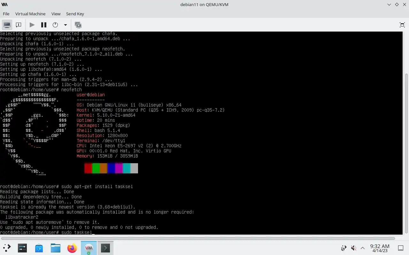The height and width of the screenshot is (255, 409).
Task: Click the 'Use sudo apt autoremove' line
Action: pos(50,222)
